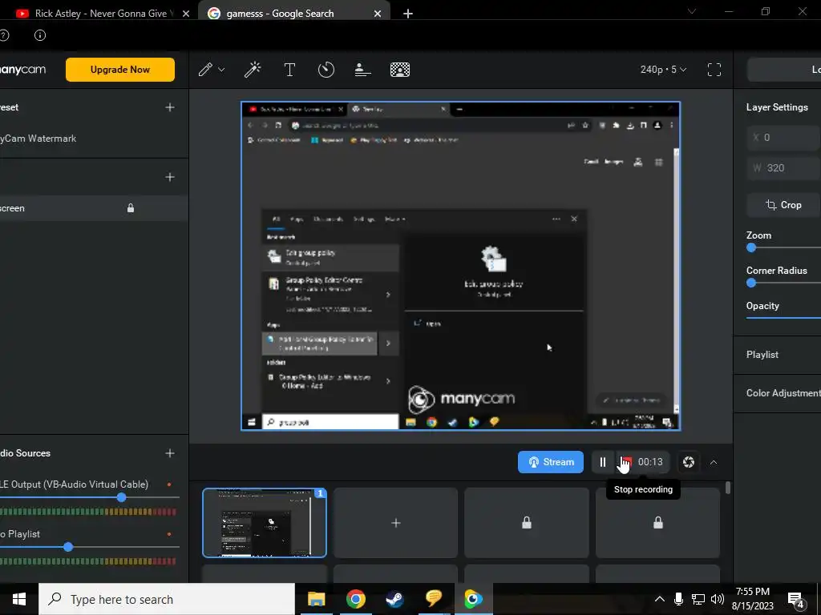Open the yellow chat app in taskbar

pyautogui.click(x=434, y=599)
